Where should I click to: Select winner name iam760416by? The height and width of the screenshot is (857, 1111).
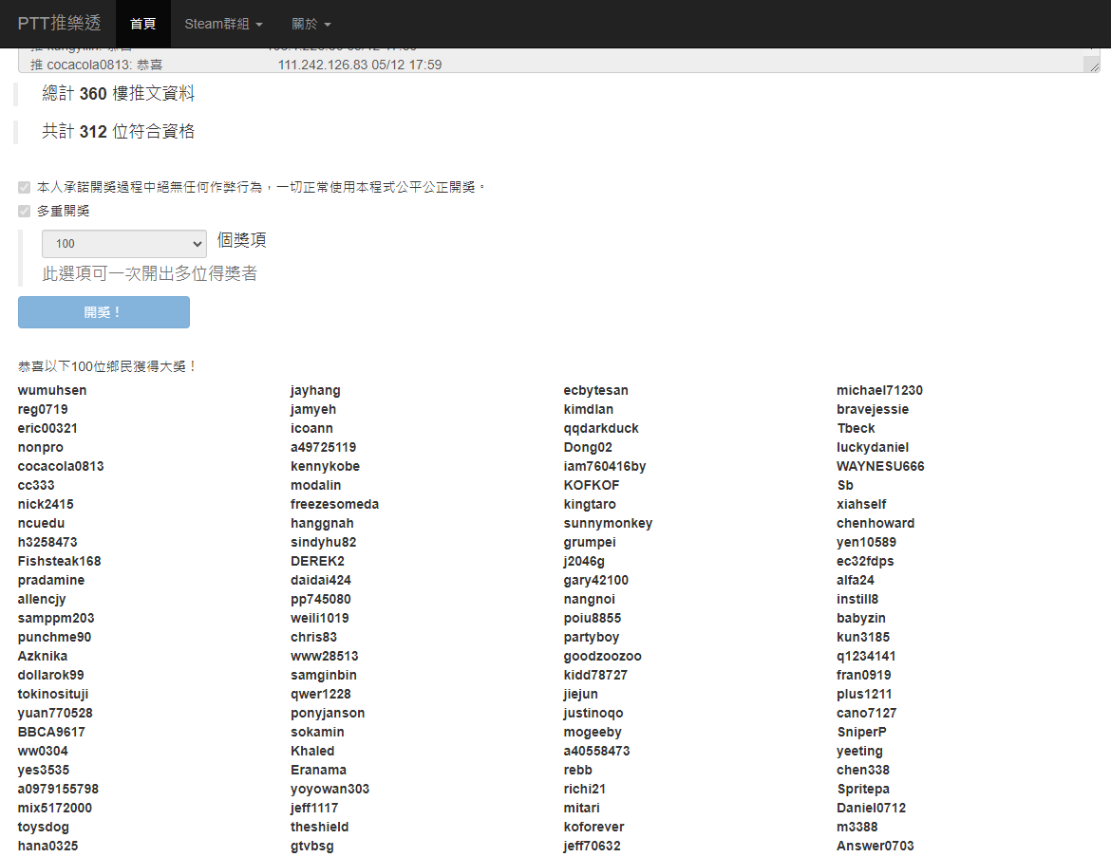point(604,466)
